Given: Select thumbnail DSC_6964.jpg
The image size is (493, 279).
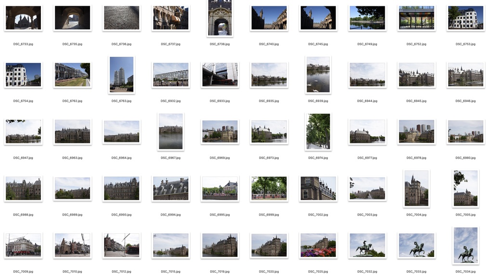Looking at the screenshot, I should pos(122,132).
